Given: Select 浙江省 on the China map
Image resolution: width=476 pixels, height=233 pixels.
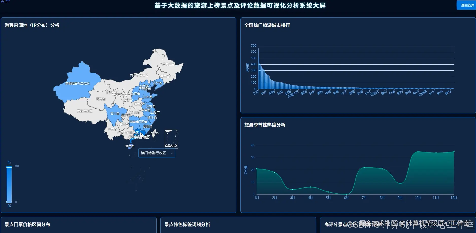Looking at the screenshot, I should [x=152, y=118].
